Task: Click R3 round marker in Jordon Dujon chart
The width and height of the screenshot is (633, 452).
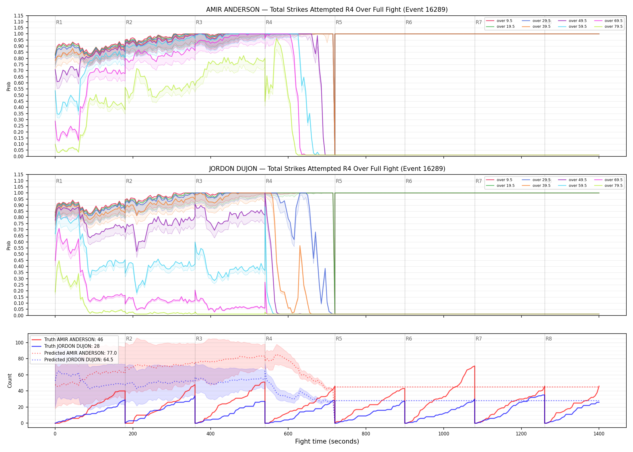Action: tap(199, 181)
